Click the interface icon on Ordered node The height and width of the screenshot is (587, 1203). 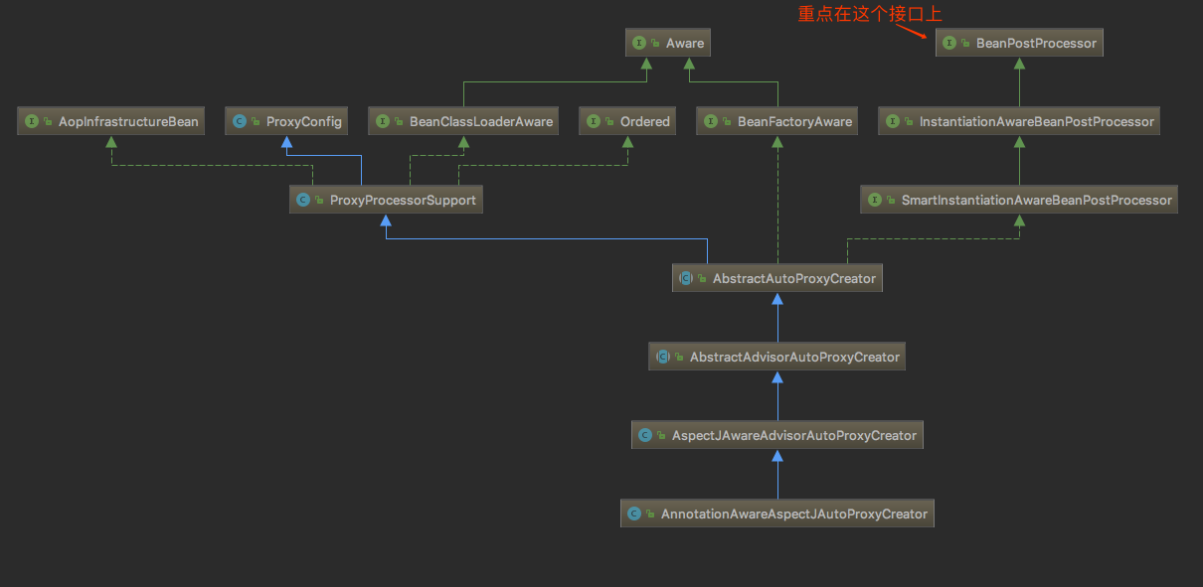[x=594, y=121]
